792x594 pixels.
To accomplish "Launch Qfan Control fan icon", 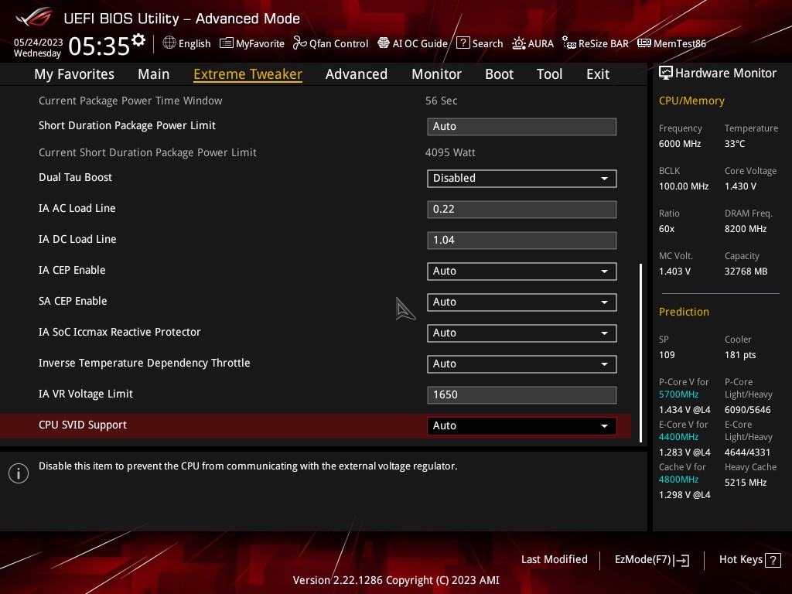I will [x=299, y=43].
